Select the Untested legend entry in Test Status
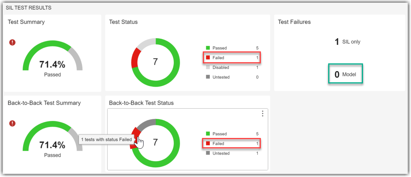The image size is (411, 177). [221, 77]
